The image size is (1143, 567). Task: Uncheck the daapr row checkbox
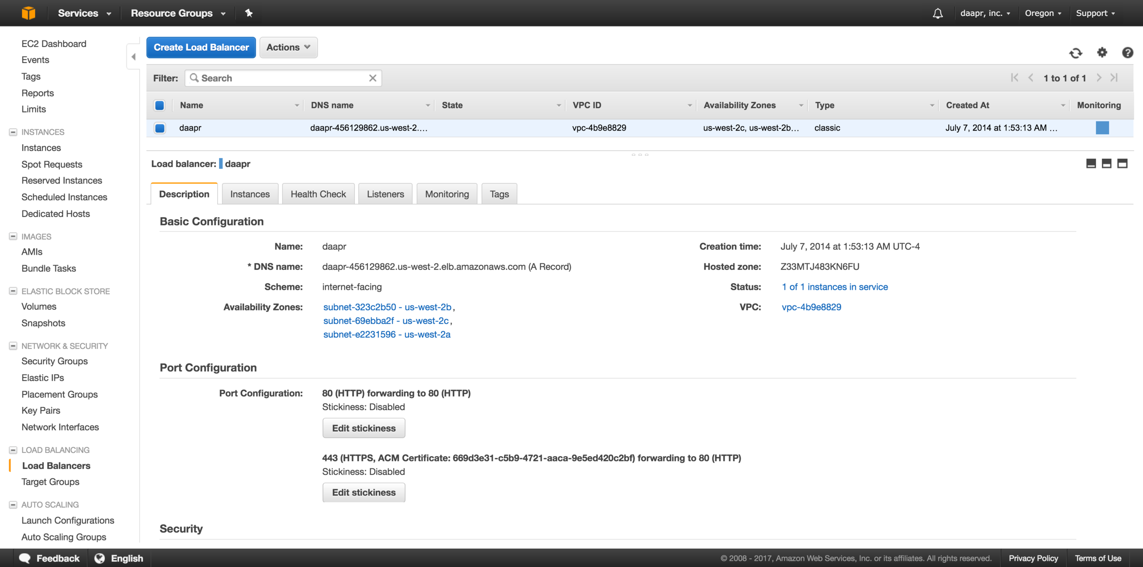click(x=160, y=128)
